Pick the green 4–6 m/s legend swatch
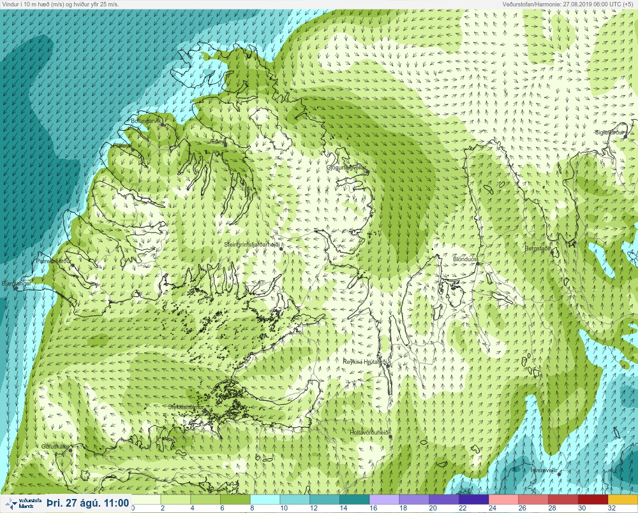The height and width of the screenshot is (513, 638). tap(205, 499)
